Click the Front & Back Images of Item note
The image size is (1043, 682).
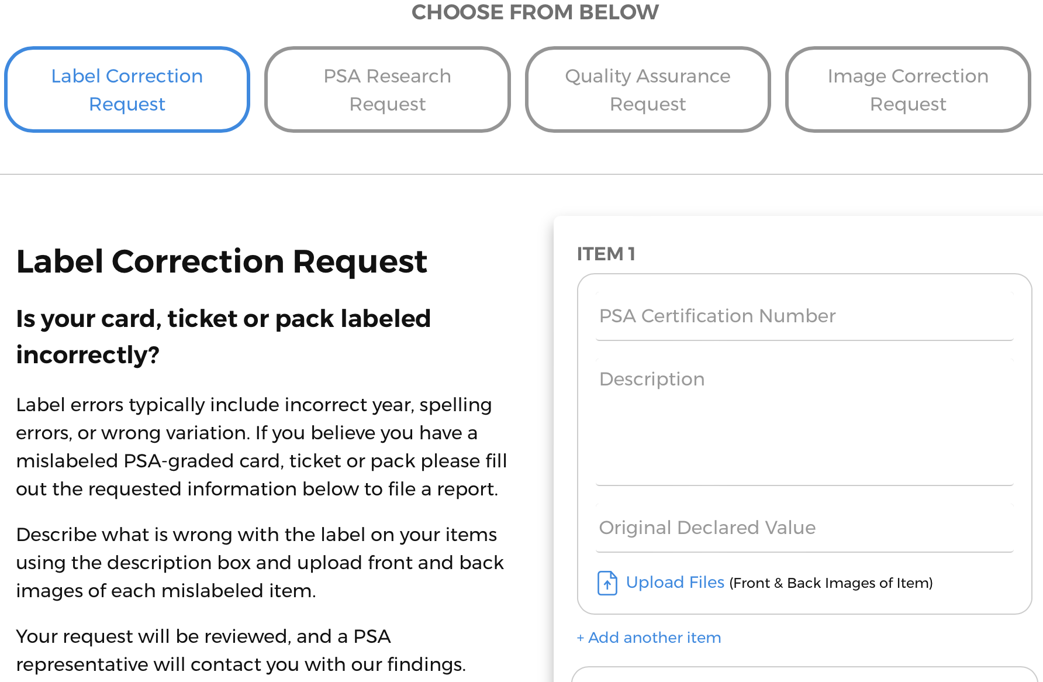[831, 583]
